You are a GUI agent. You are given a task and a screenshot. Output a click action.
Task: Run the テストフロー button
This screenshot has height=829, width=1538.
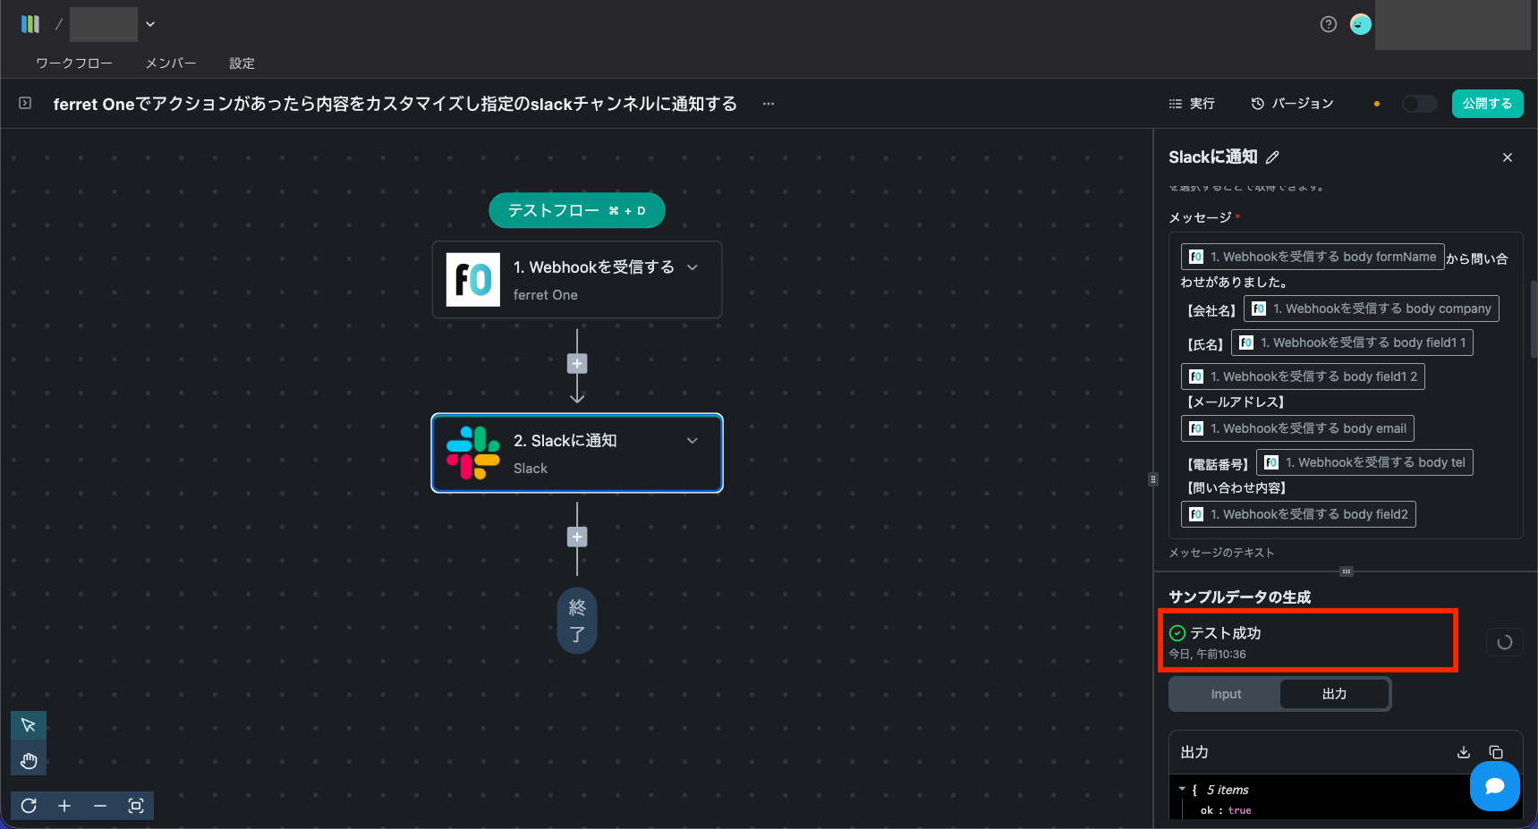(577, 210)
